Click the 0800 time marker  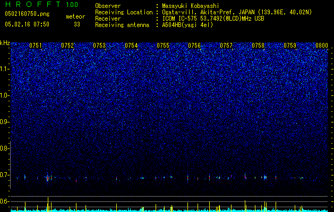coord(322,46)
